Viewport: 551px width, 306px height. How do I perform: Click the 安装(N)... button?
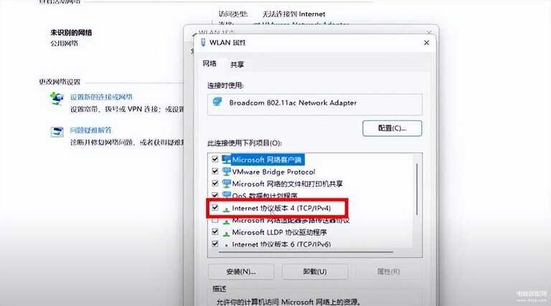pyautogui.click(x=241, y=272)
